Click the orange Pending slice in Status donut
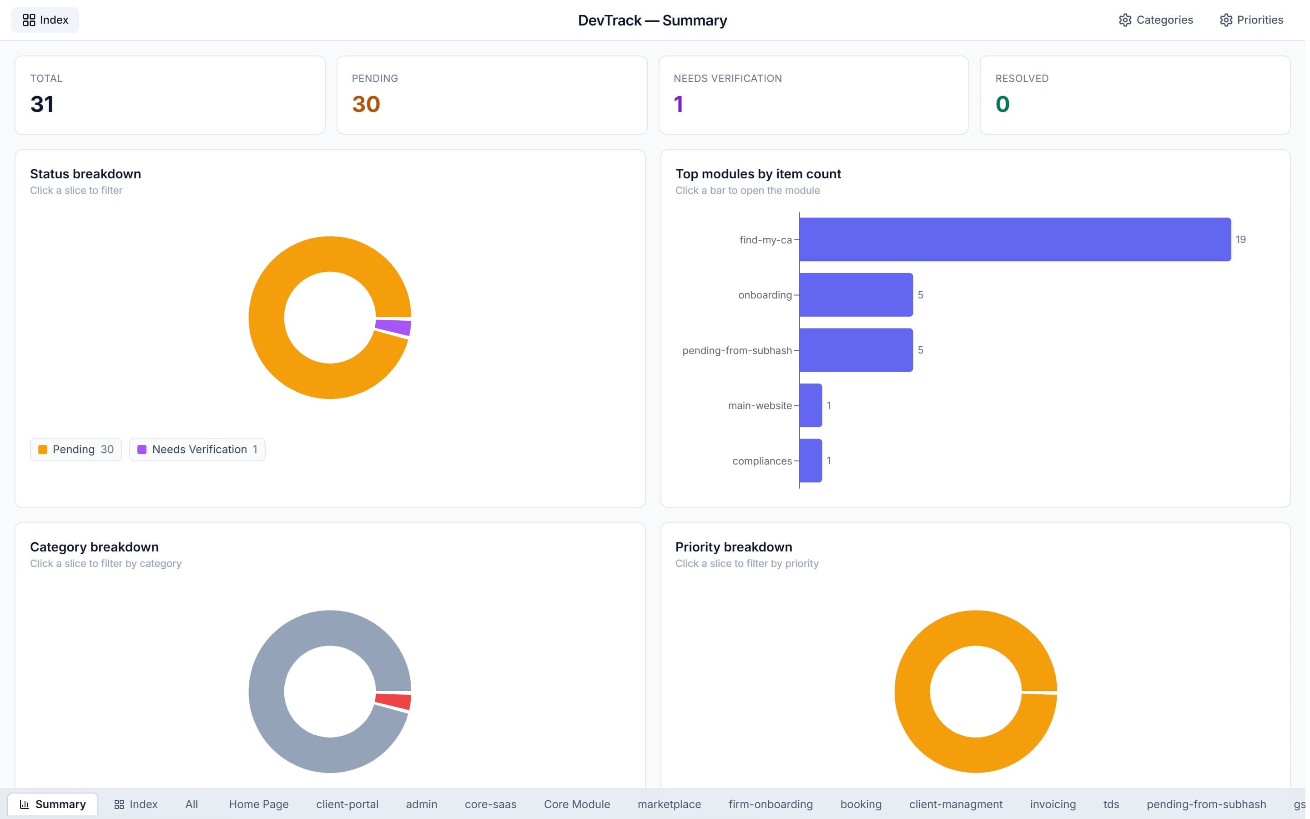Image resolution: width=1310 pixels, height=819 pixels. tap(267, 318)
